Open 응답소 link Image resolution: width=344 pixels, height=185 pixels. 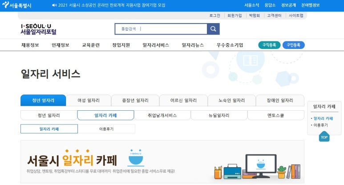pos(270,5)
